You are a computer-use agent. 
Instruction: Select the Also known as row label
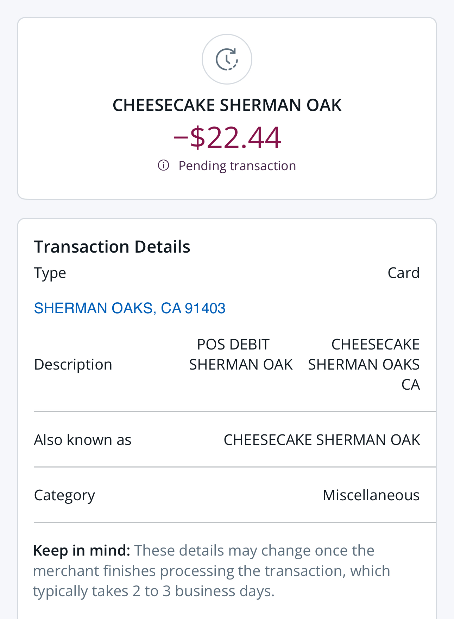pos(82,440)
